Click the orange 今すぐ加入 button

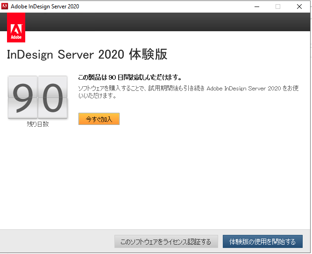99,119
